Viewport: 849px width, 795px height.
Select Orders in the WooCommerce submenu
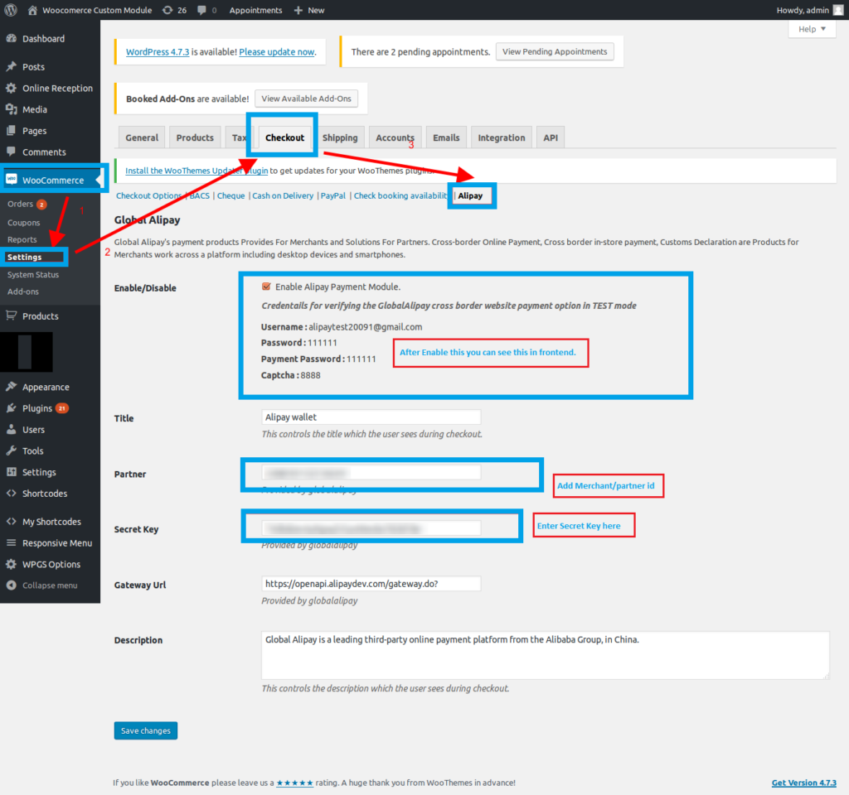[19, 205]
